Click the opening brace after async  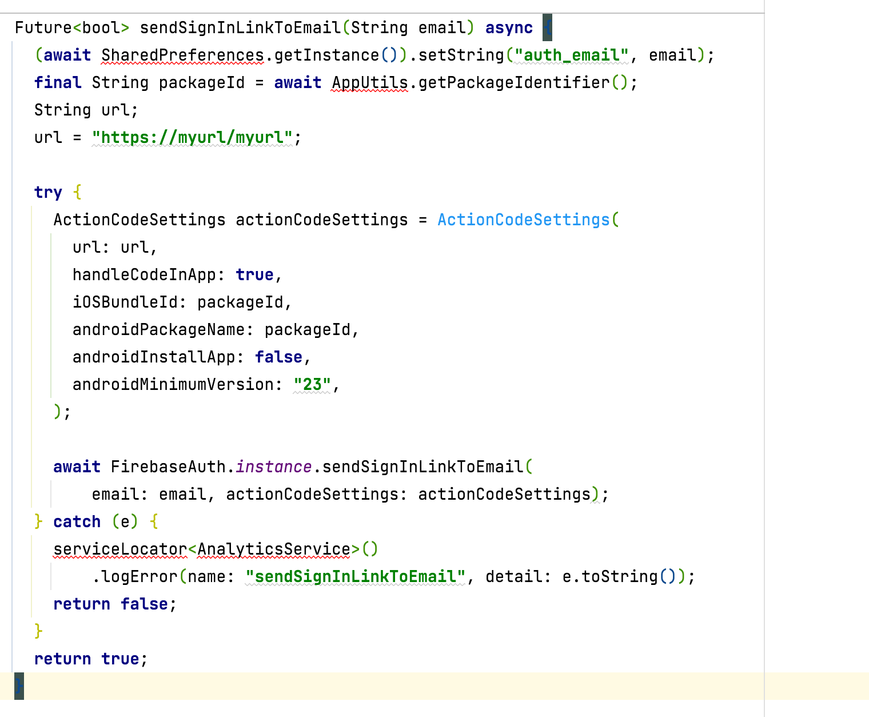pos(547,27)
